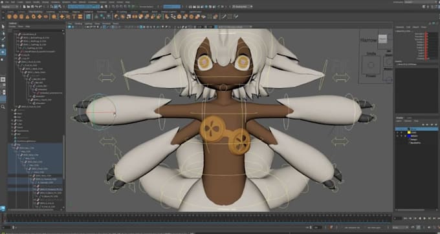Viewport: 440px width, 234px height.
Task: Open the menu set dropdown in status line
Action: tap(10, 6)
